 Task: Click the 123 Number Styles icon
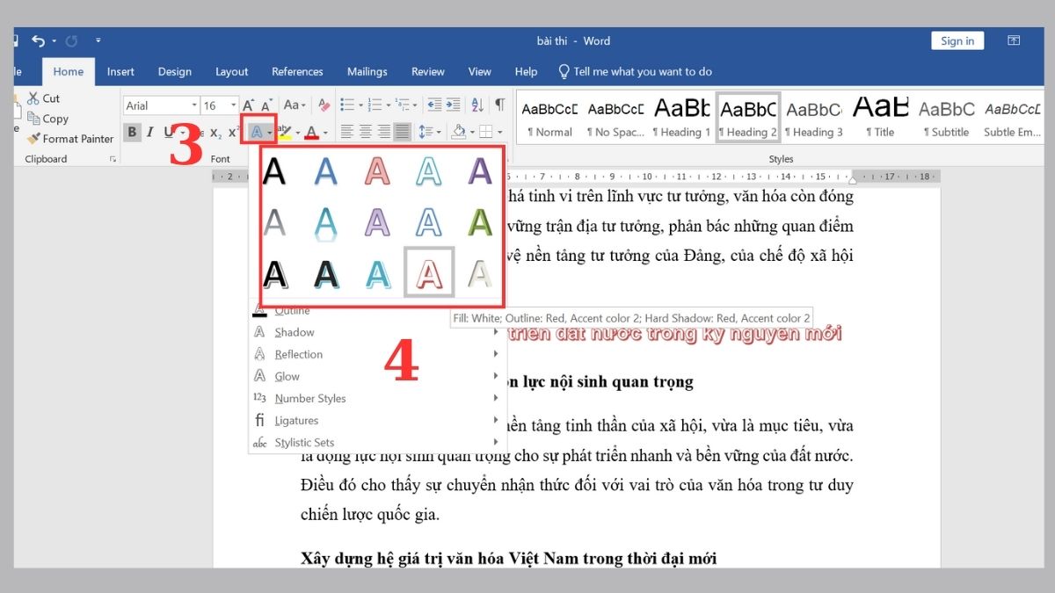tap(259, 398)
